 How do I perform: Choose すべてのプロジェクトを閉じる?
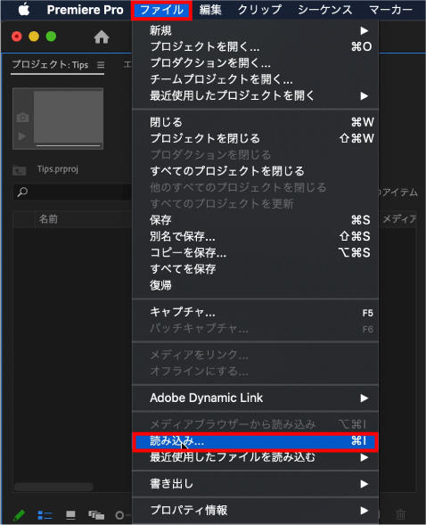pyautogui.click(x=255, y=171)
